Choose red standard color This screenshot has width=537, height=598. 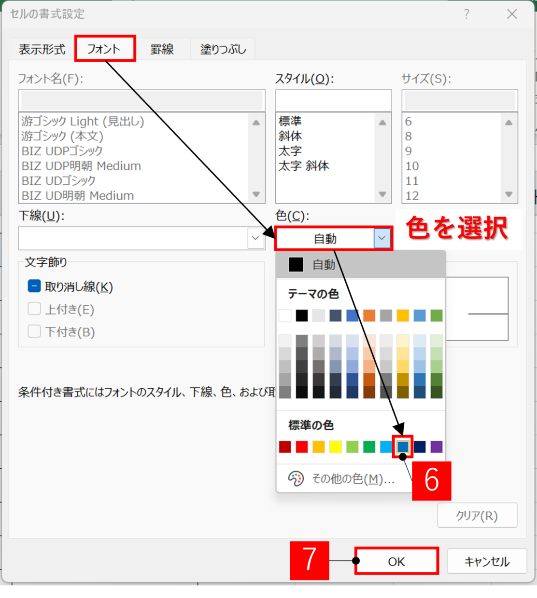(302, 447)
